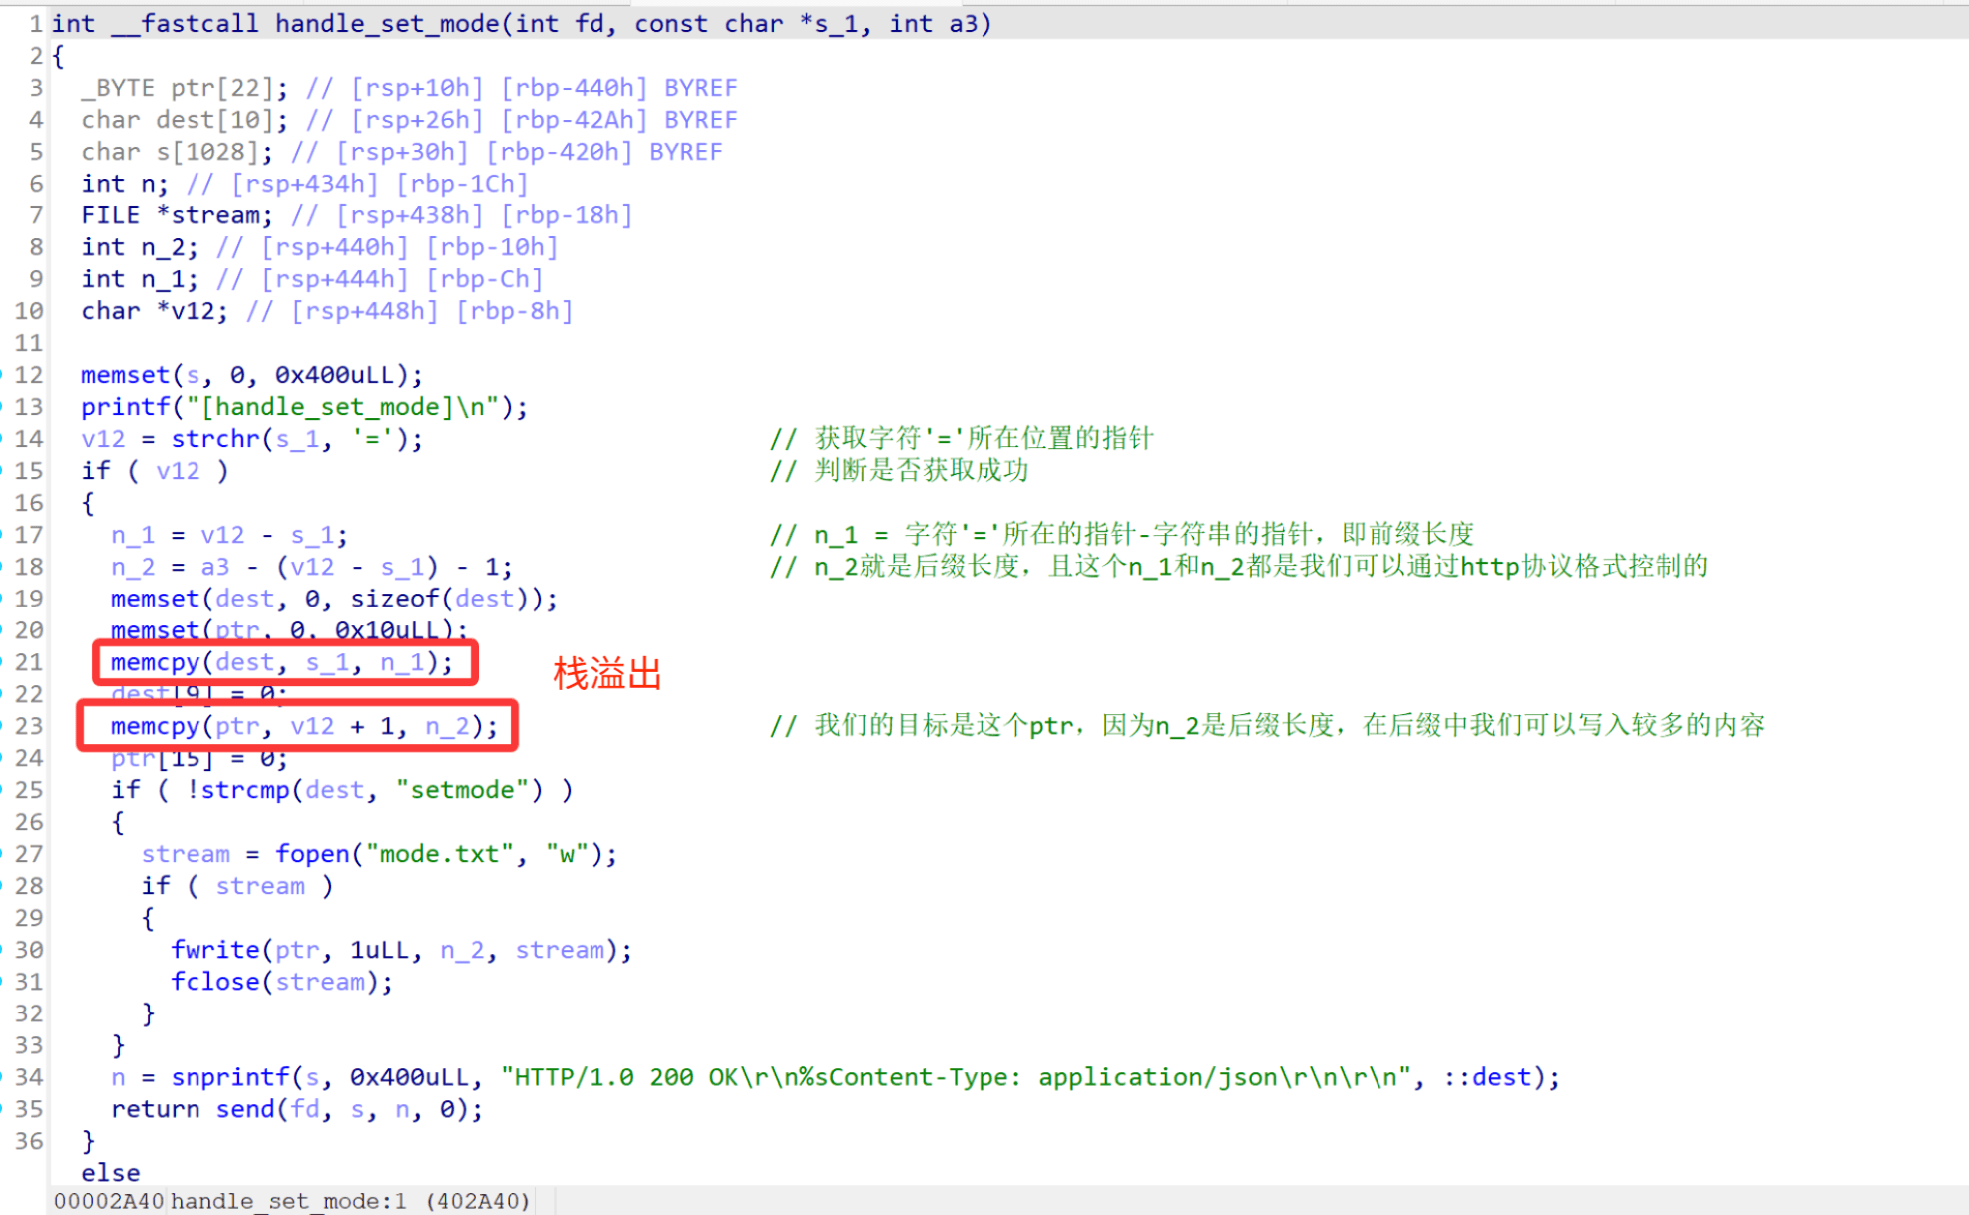Click the fclose call
This screenshot has height=1215, width=1969.
coord(214,982)
